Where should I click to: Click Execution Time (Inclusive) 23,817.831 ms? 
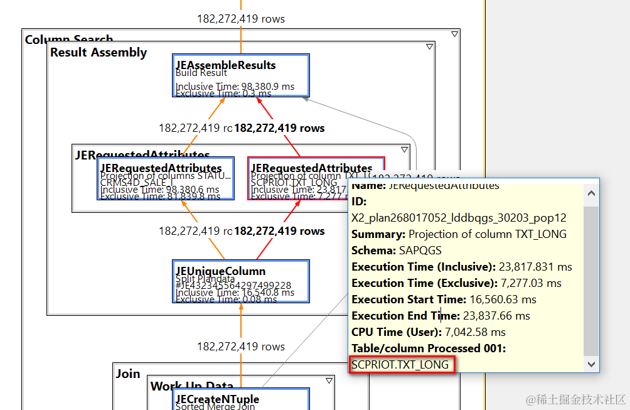[462, 267]
